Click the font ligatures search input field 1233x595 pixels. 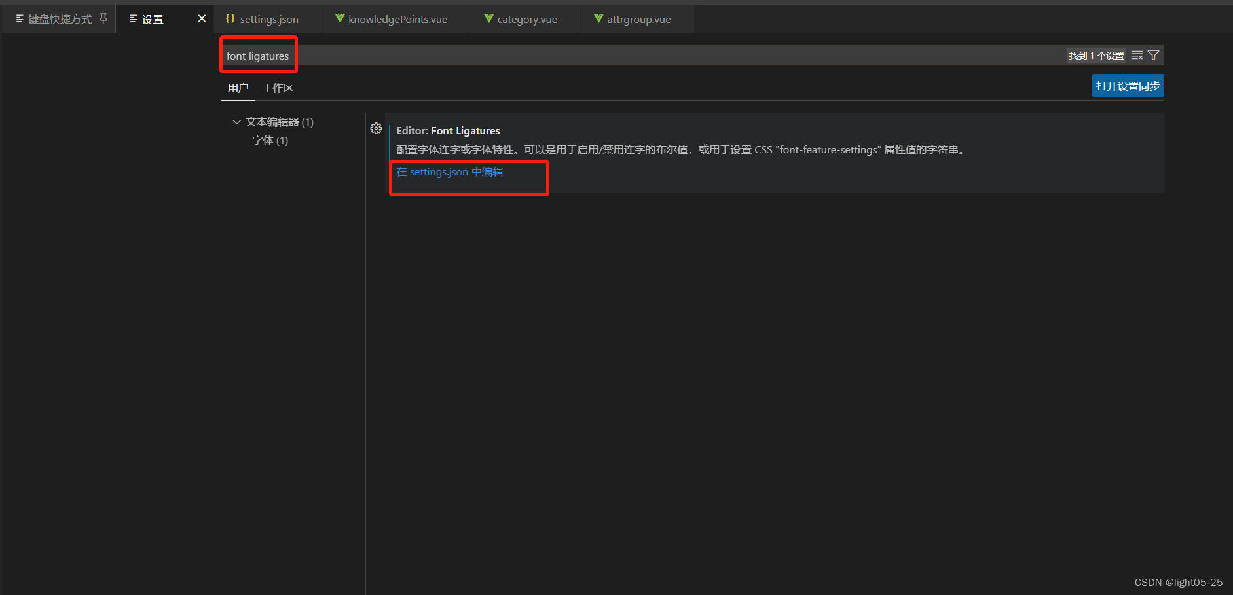257,55
